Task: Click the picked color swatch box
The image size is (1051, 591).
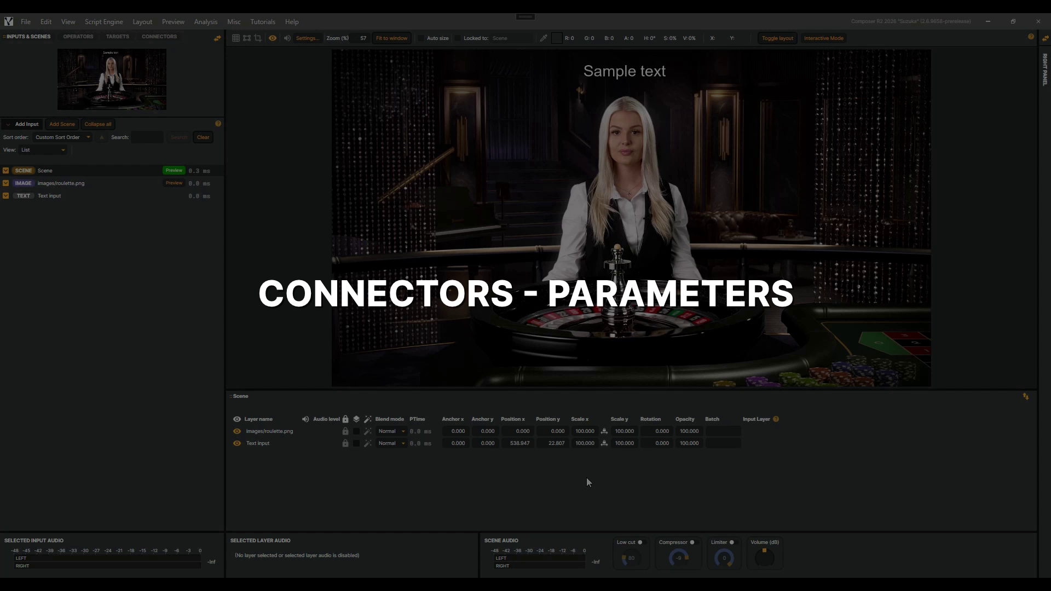Action: click(x=557, y=38)
